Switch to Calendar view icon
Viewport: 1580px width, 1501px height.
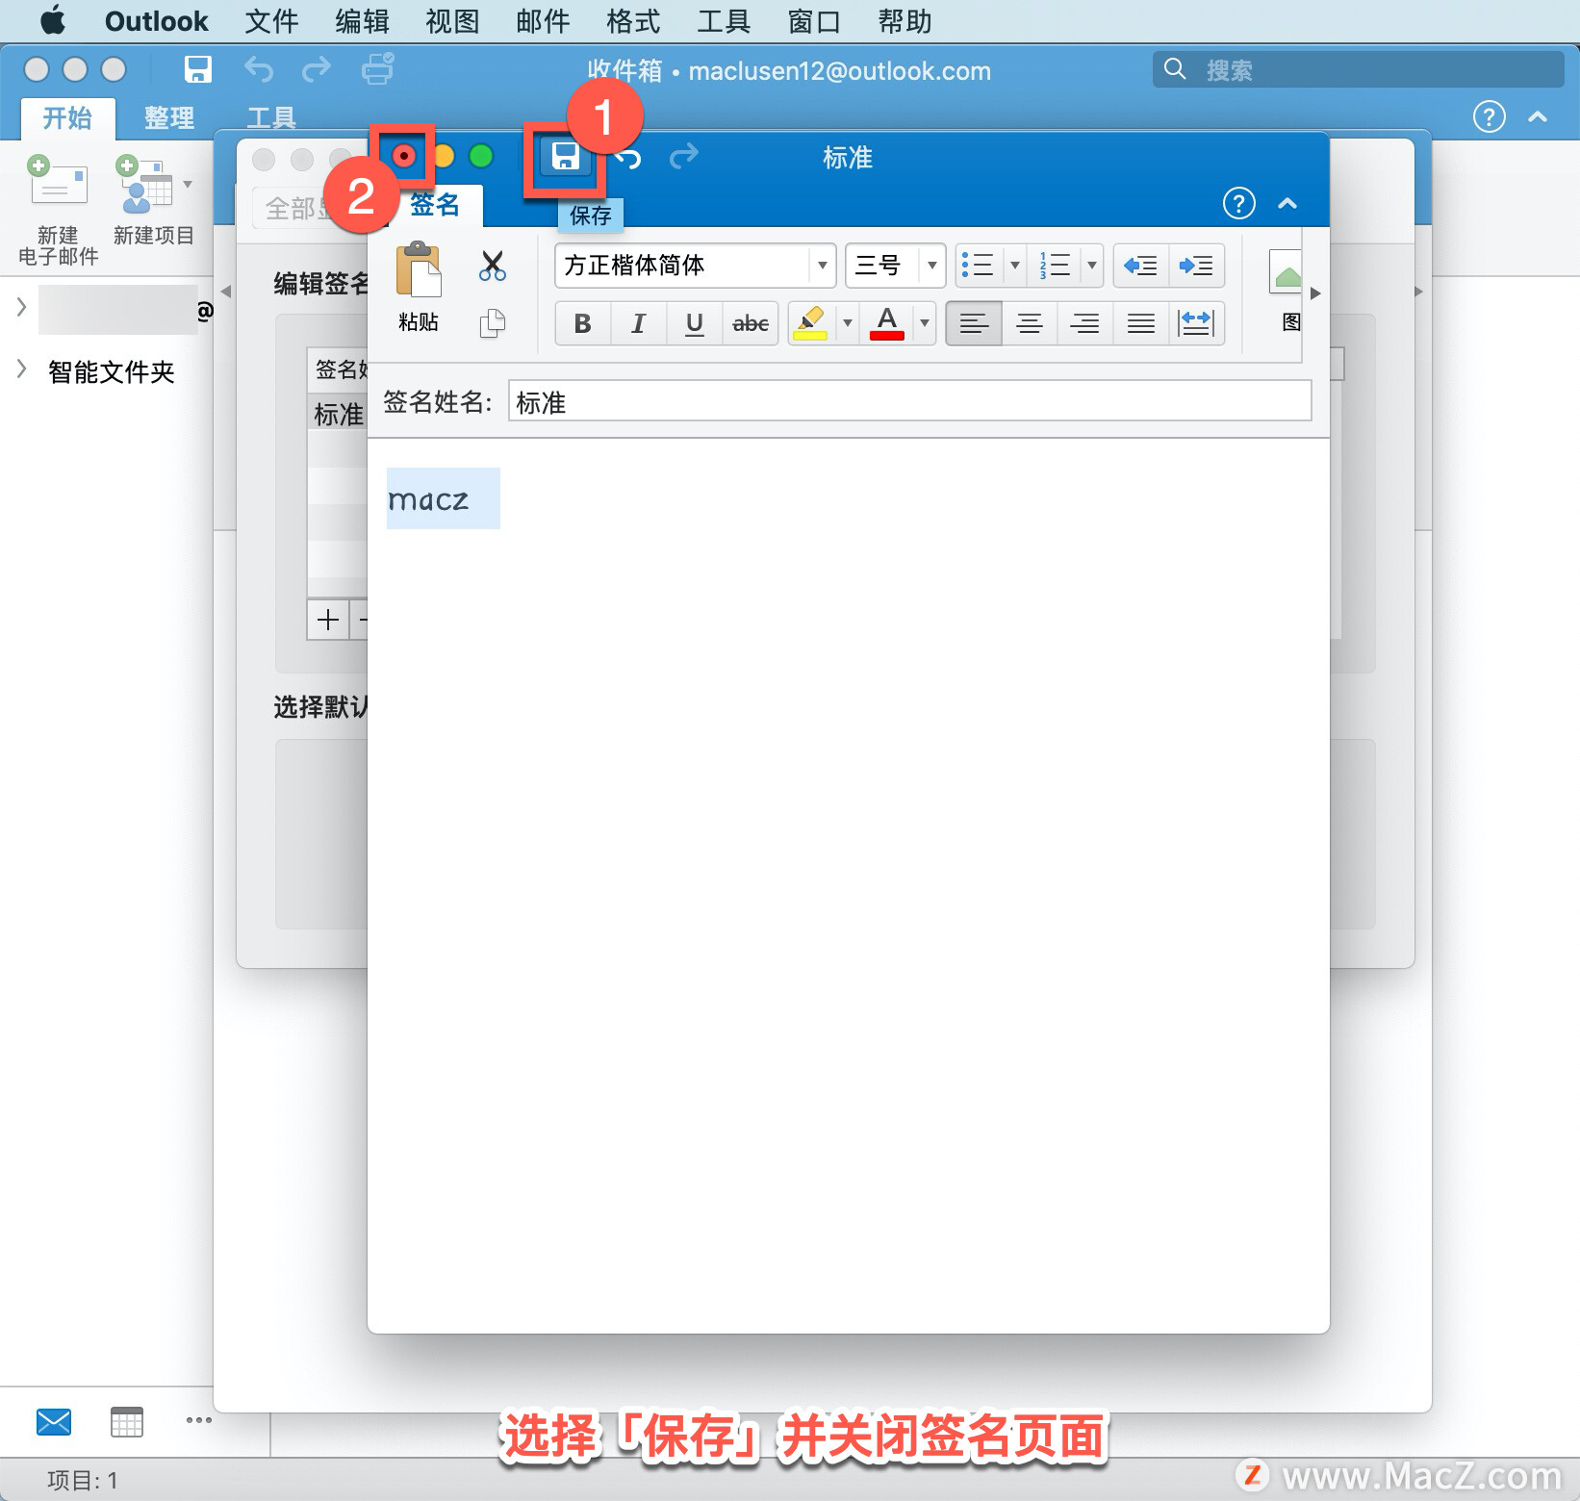coord(127,1421)
